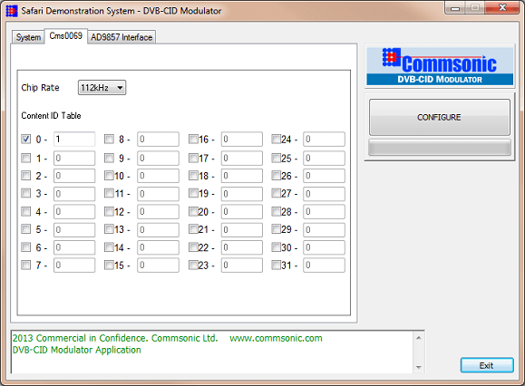This screenshot has width=525, height=386.
Task: Check the Content ID 16 box
Action: pos(193,139)
